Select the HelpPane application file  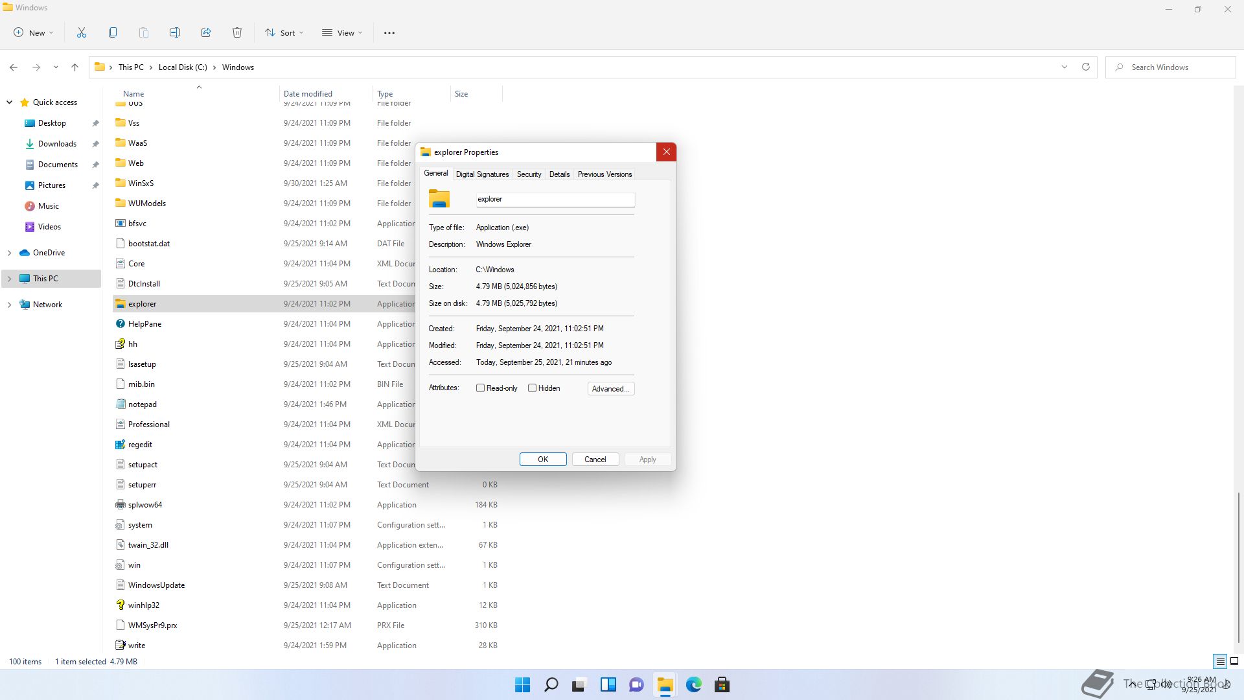coord(144,324)
